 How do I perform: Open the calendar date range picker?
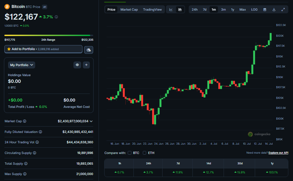tap(265, 10)
